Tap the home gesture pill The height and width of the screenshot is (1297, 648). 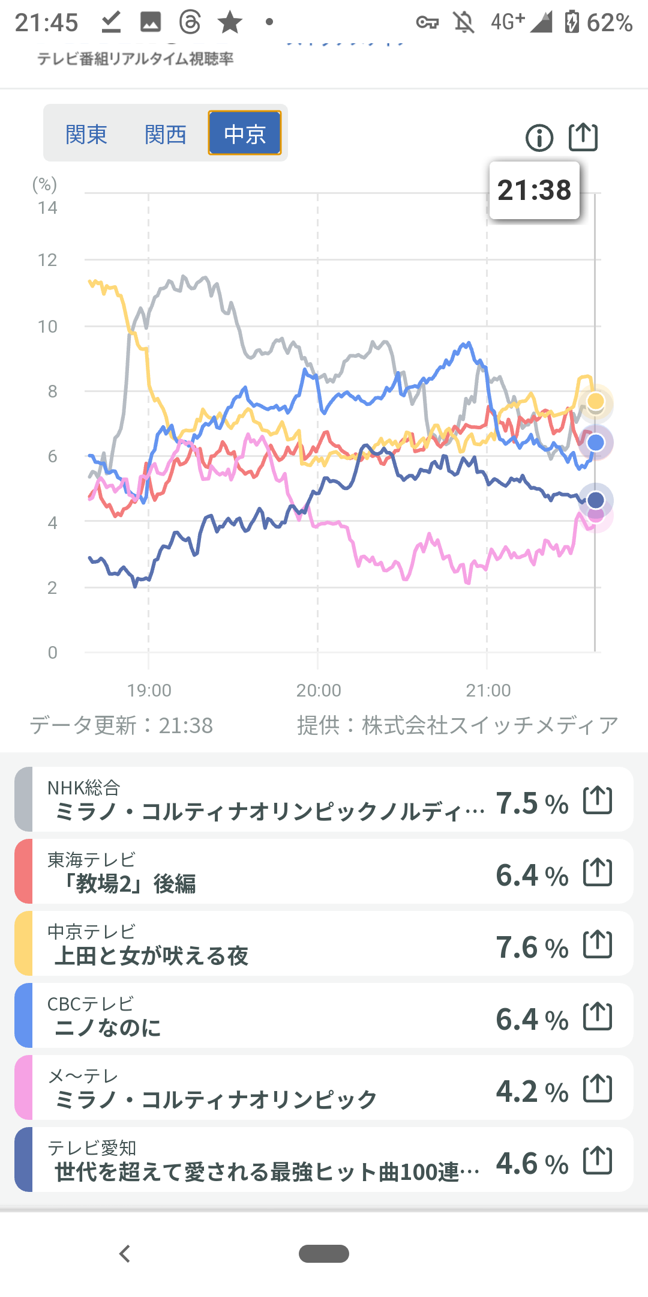pos(324,1254)
